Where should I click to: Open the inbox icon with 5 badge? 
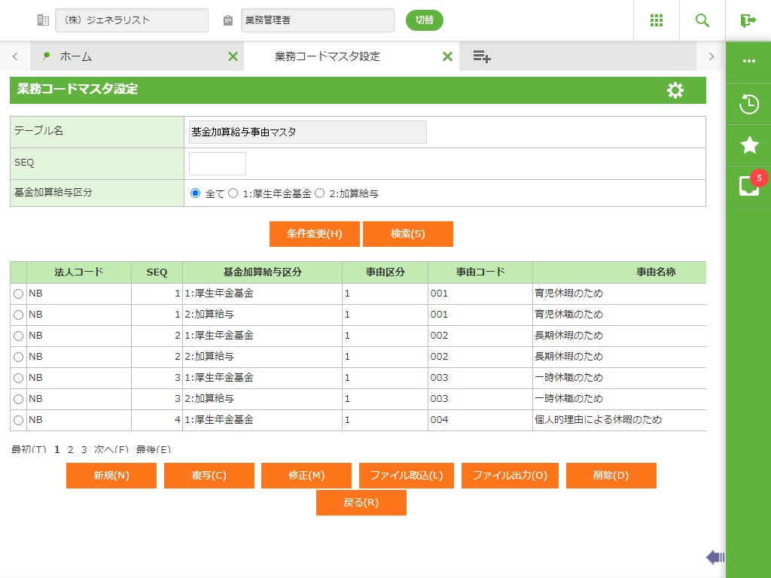pyautogui.click(x=748, y=186)
